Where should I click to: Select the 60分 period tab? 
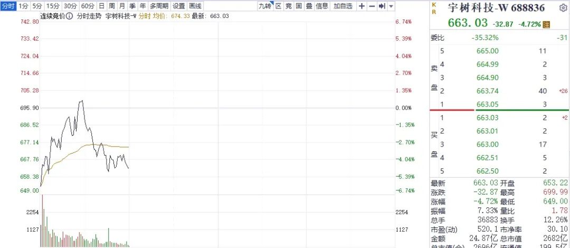[88, 6]
